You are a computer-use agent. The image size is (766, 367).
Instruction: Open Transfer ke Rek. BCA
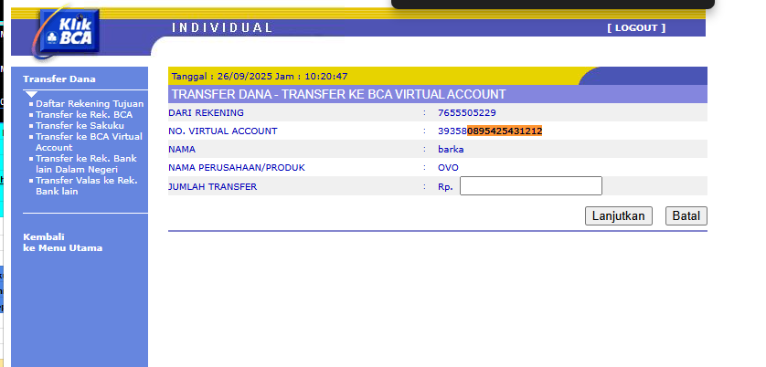pos(84,115)
